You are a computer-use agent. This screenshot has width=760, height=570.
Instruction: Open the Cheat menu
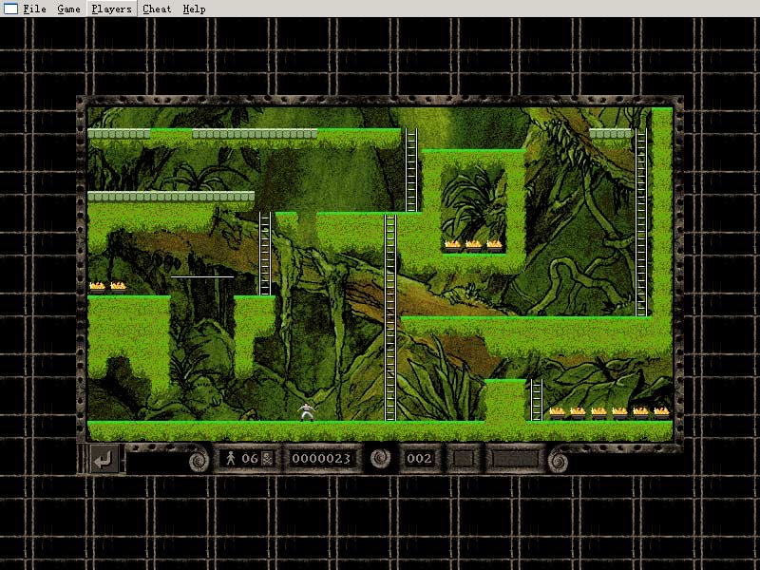[x=157, y=9]
